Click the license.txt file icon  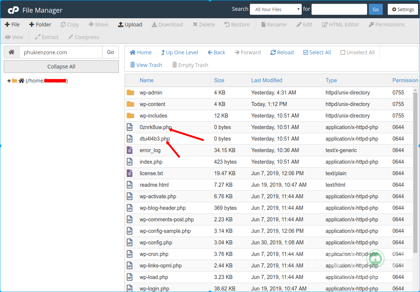pos(130,173)
